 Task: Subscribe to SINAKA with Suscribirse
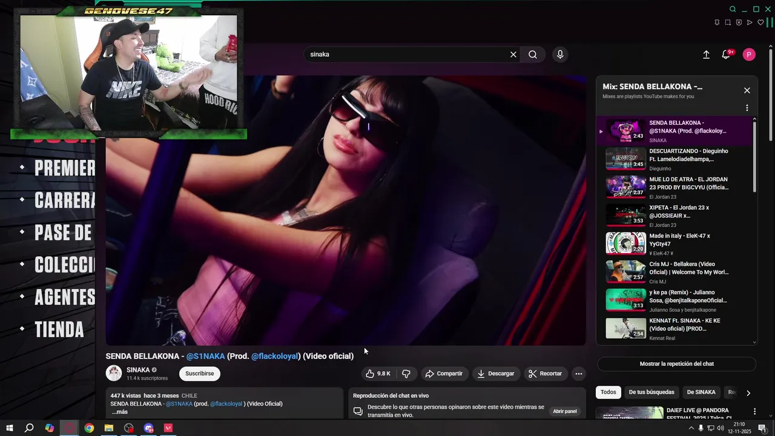(x=200, y=374)
